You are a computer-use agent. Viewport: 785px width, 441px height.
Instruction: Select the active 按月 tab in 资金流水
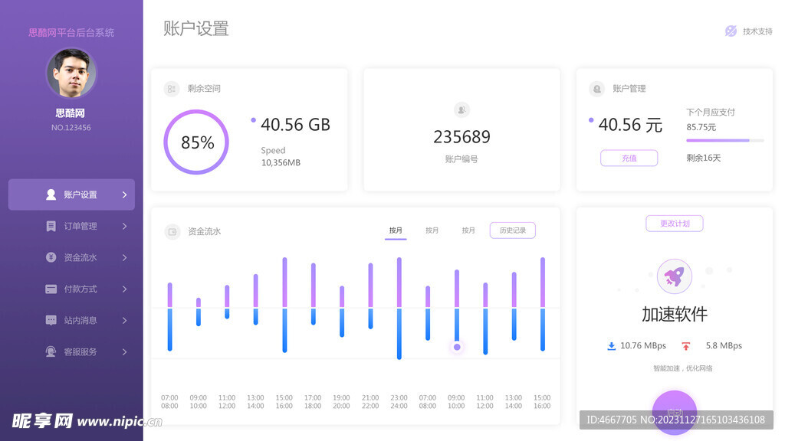[x=396, y=230]
